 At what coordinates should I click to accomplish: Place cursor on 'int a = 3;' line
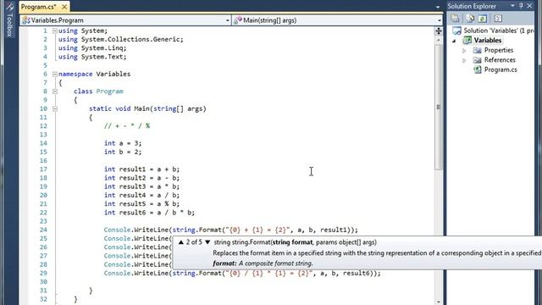click(123, 143)
